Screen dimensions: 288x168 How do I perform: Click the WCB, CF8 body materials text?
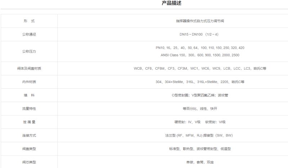tap(200, 68)
